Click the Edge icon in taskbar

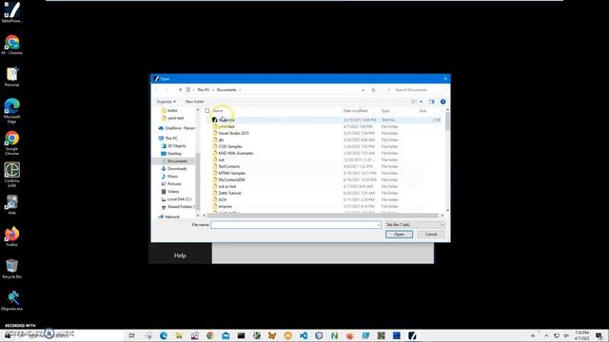coord(164,335)
